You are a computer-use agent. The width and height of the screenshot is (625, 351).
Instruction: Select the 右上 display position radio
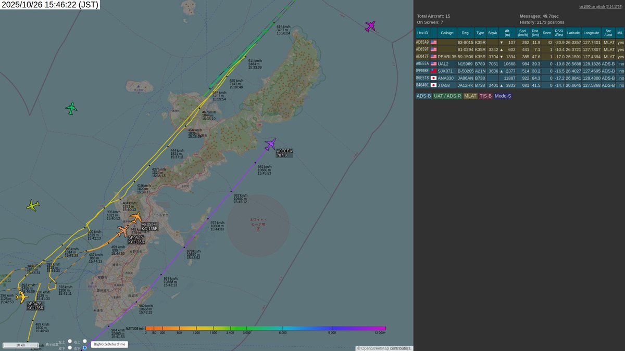tap(84, 342)
